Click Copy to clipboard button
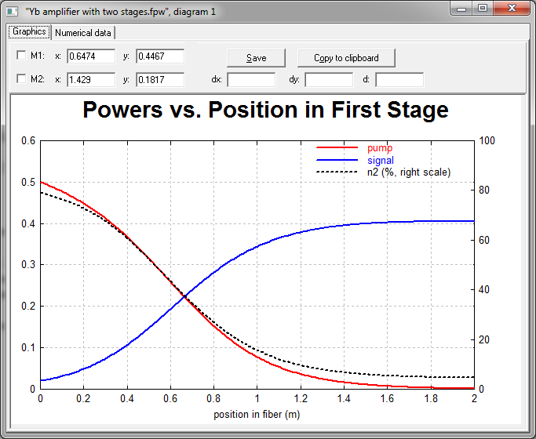Screen dimensions: 536x439 coord(346,58)
